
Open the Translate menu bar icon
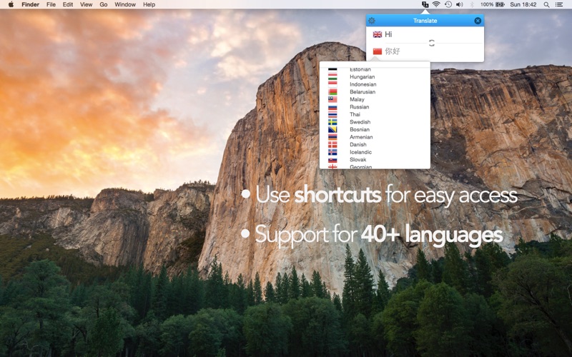pos(425,4)
